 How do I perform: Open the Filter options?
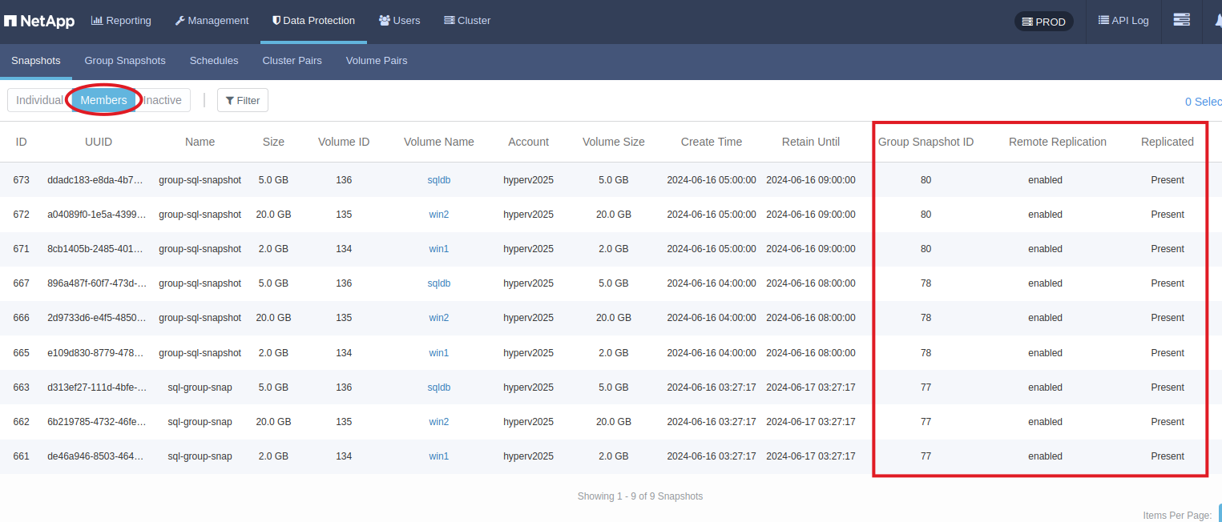point(243,100)
